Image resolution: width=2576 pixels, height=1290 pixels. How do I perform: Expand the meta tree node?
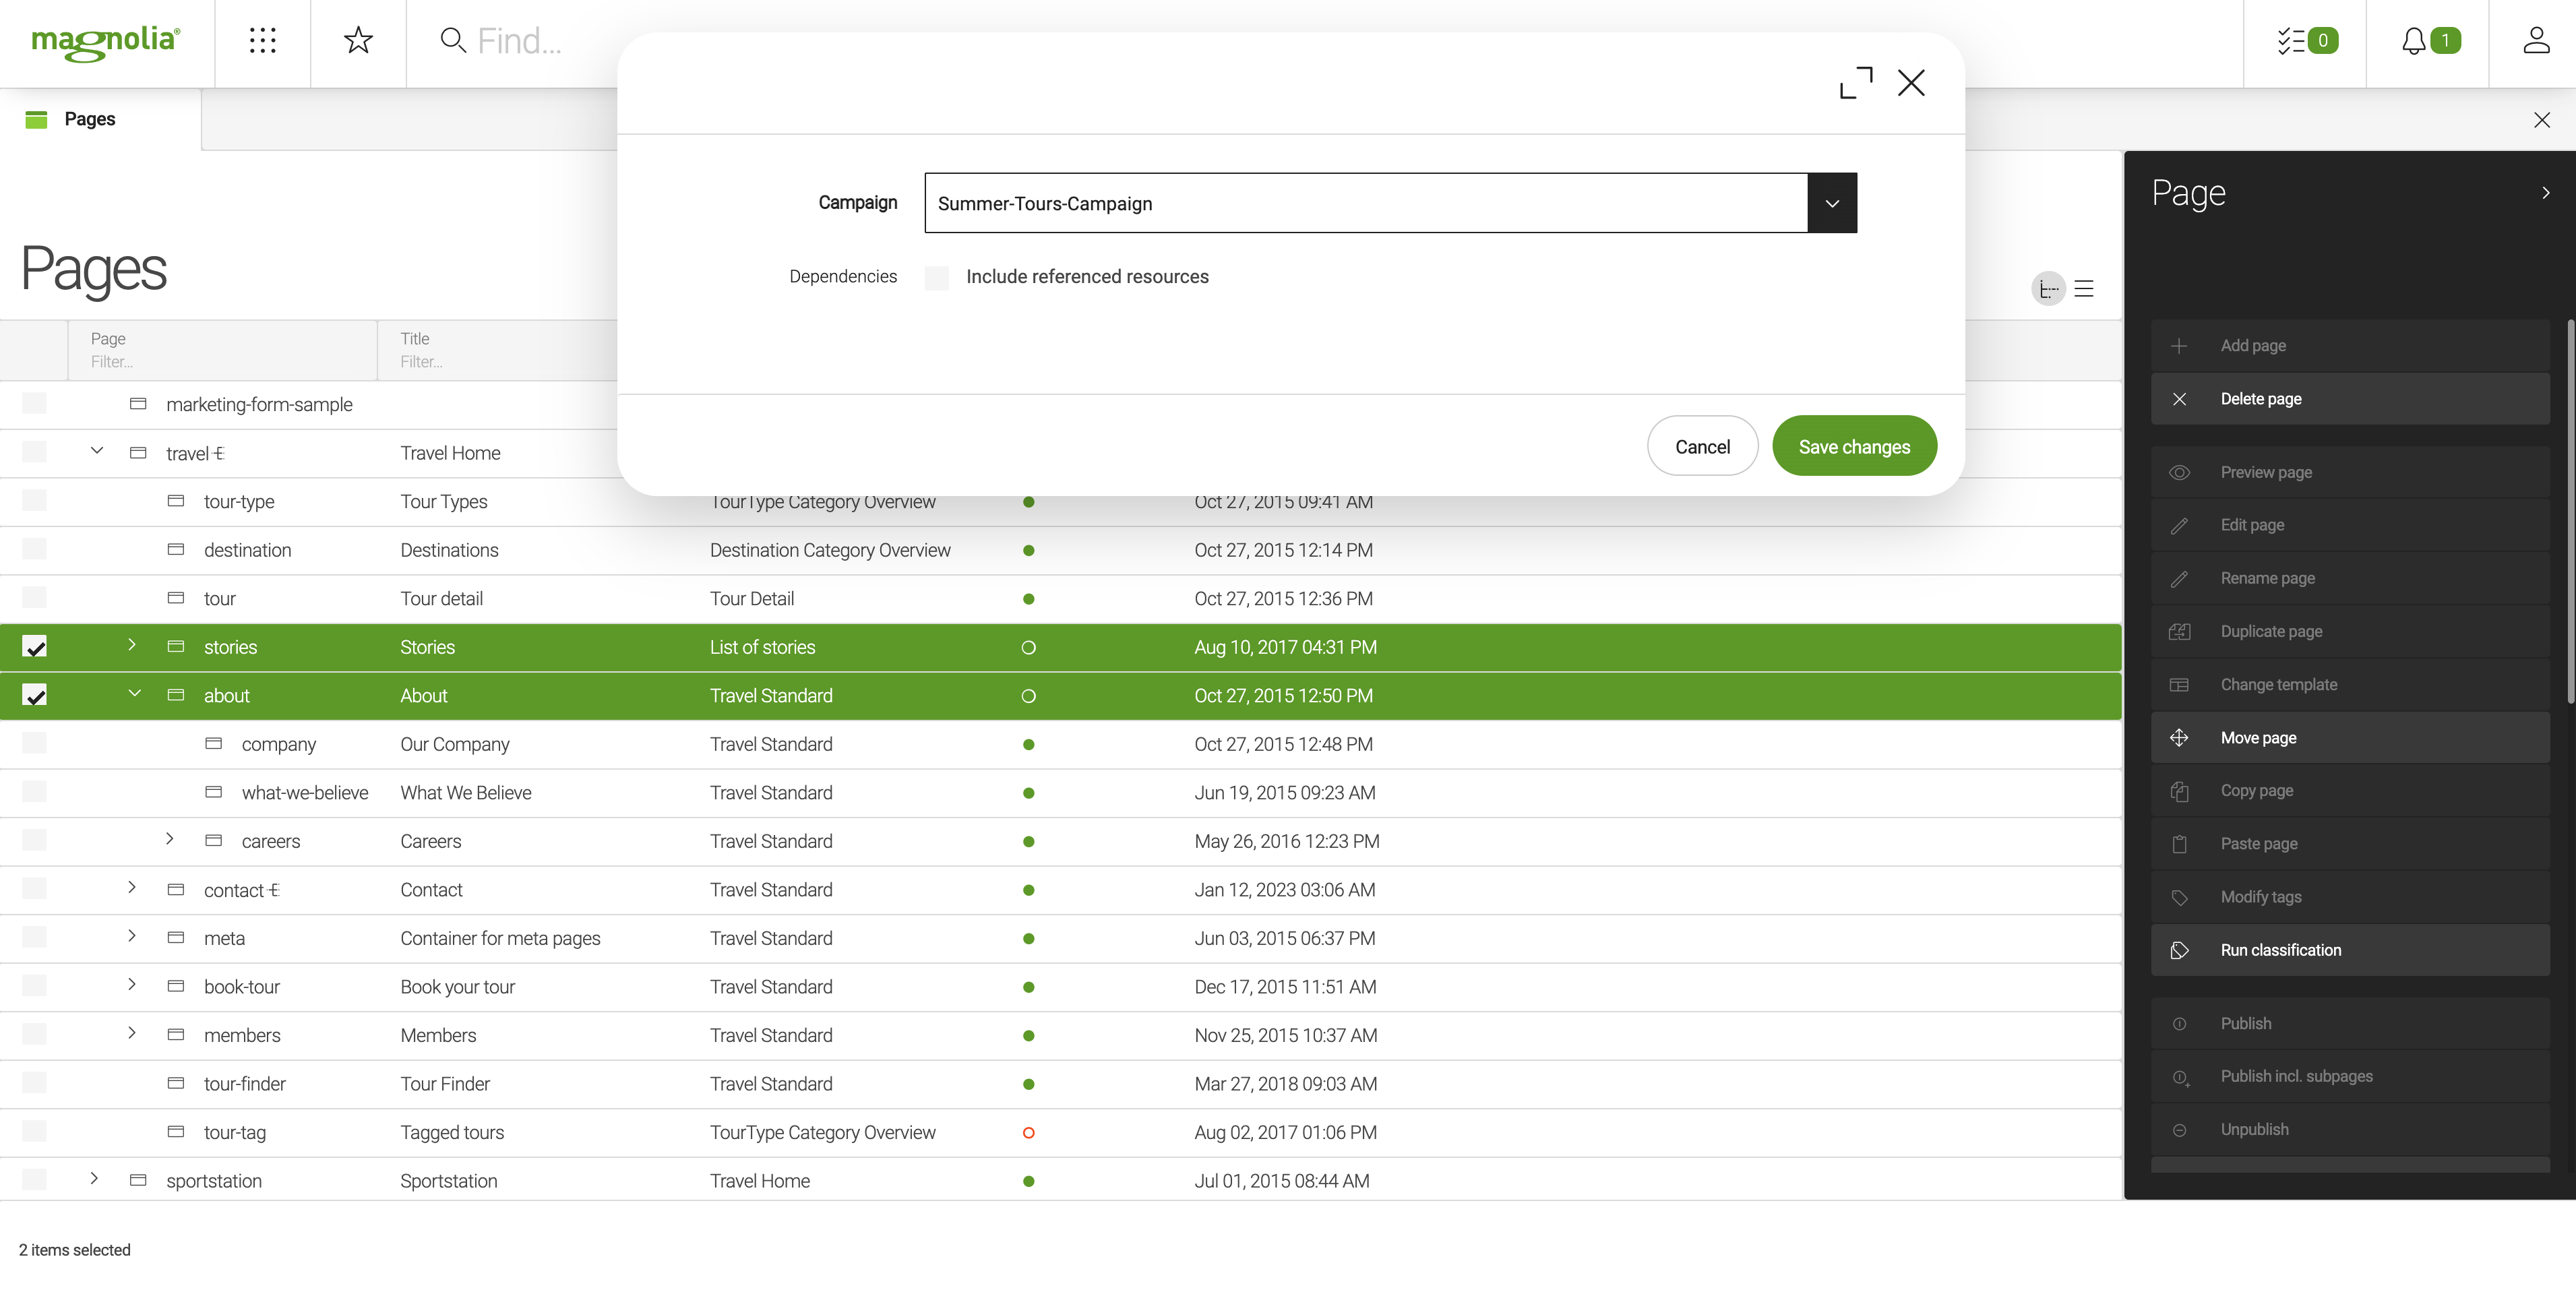coord(131,936)
